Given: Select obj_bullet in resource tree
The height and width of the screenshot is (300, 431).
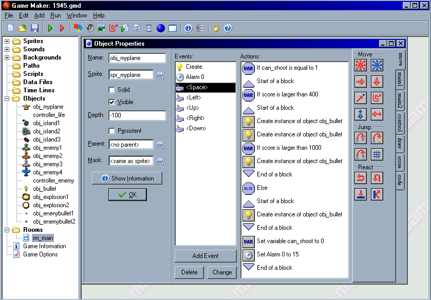Looking at the screenshot, I should (x=44, y=189).
